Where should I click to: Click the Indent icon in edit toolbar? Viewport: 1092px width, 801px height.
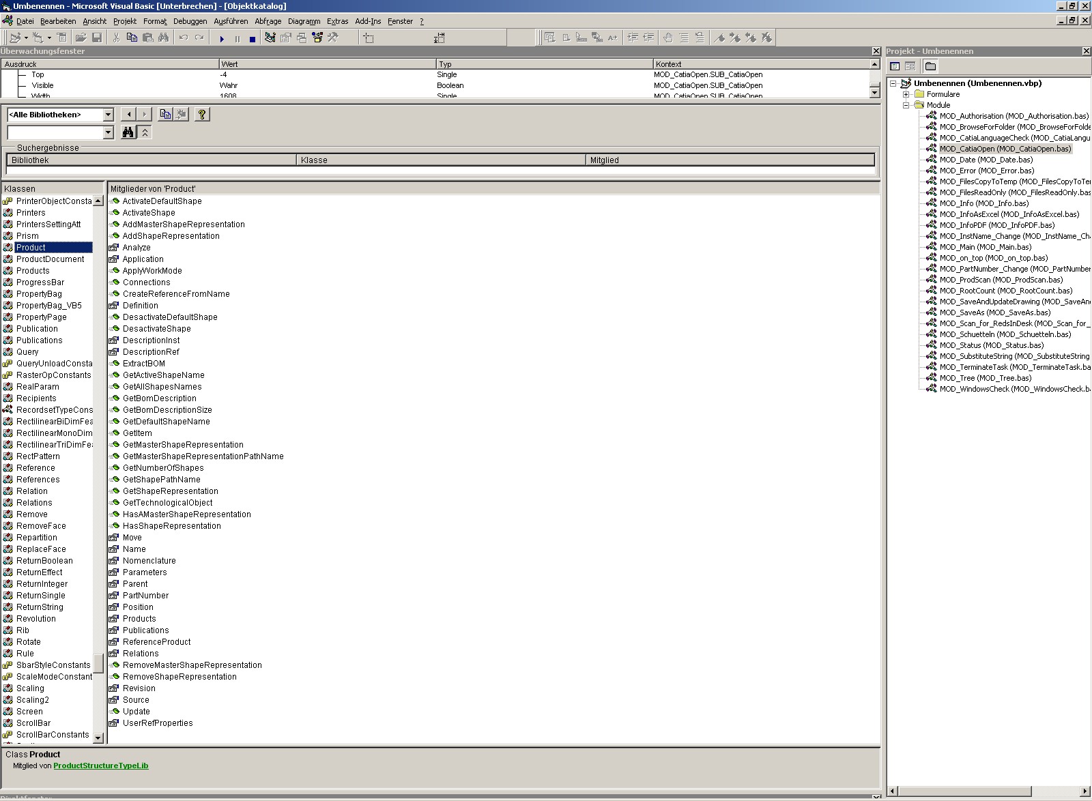point(633,38)
